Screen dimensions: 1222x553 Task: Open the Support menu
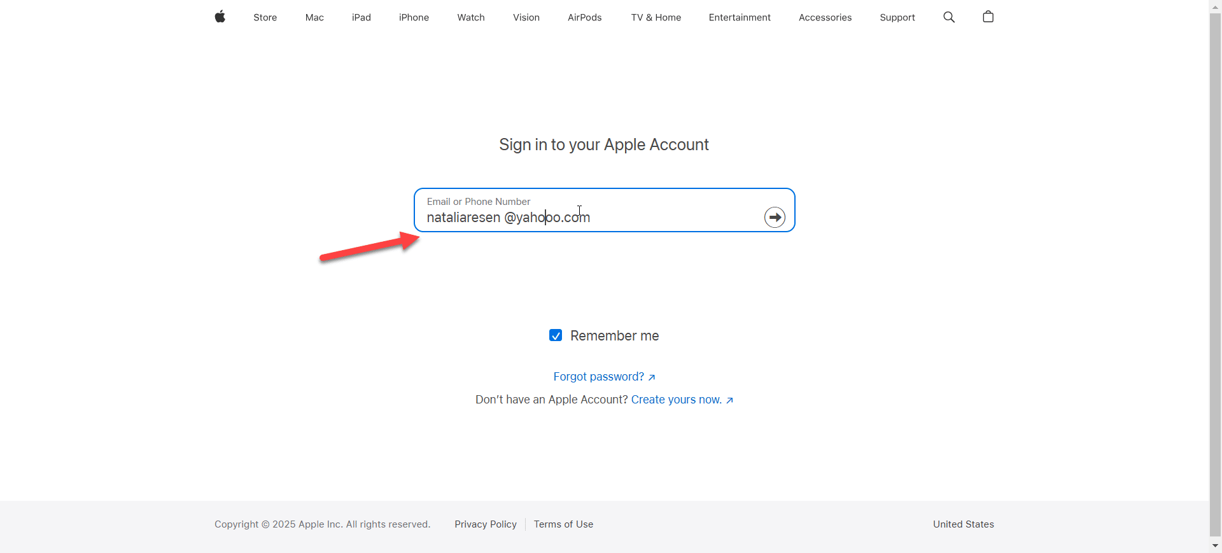pos(897,17)
